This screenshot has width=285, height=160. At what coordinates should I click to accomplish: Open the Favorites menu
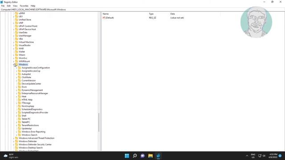24,6
